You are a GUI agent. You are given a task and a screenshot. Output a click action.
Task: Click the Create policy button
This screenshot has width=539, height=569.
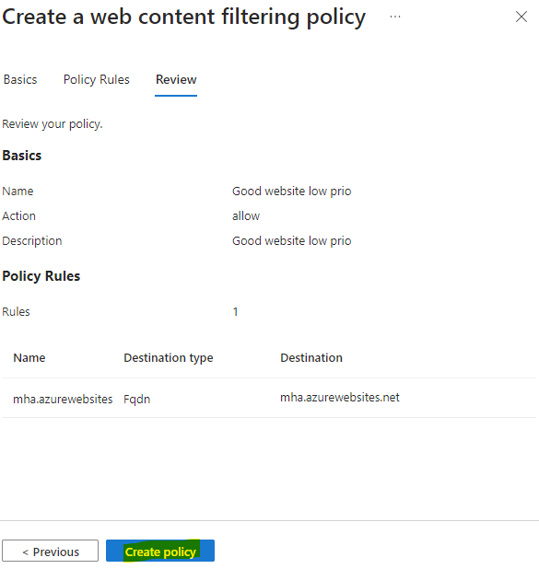pos(160,551)
